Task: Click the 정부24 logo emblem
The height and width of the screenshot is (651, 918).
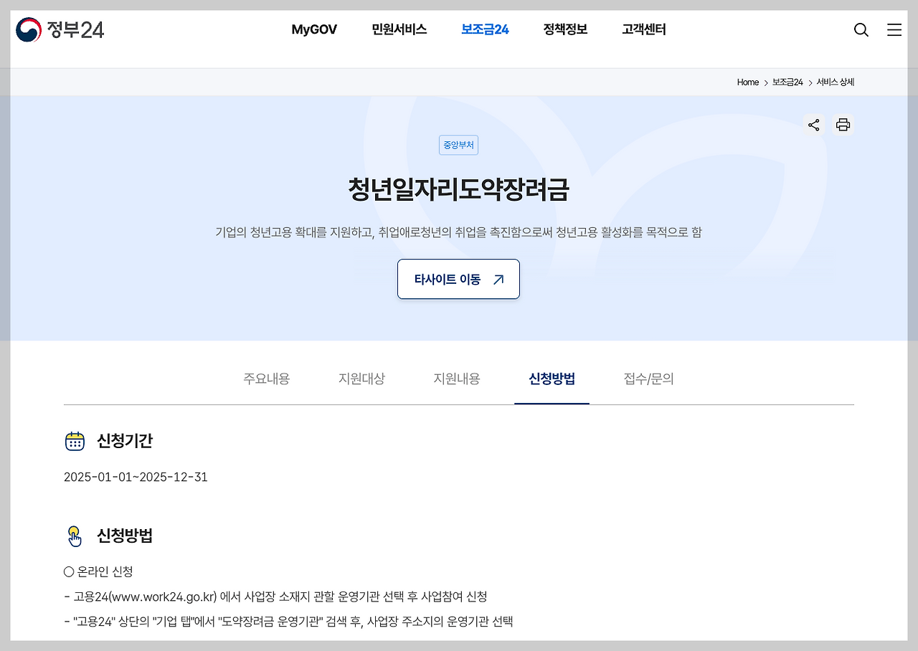Action: click(28, 29)
